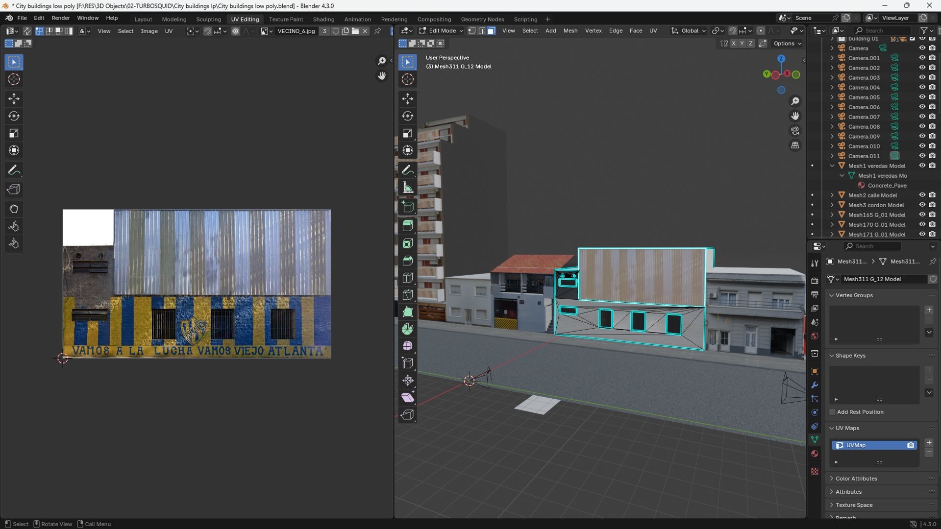
Task: Select the Smooth tool
Action: point(407,346)
